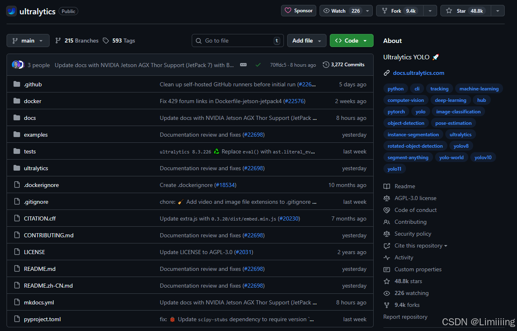Click the Watch button with eye icon
Screen dimensions: 517x331
point(341,11)
